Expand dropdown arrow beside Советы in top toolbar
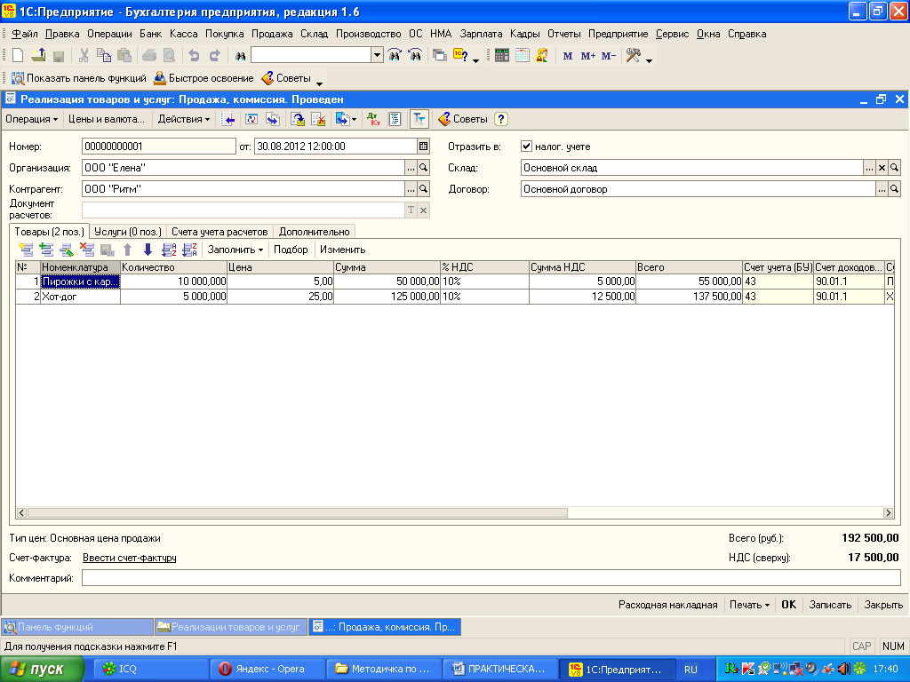 [319, 83]
